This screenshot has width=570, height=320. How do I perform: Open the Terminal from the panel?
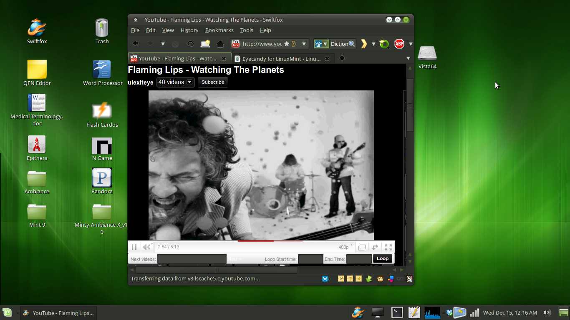click(x=397, y=312)
